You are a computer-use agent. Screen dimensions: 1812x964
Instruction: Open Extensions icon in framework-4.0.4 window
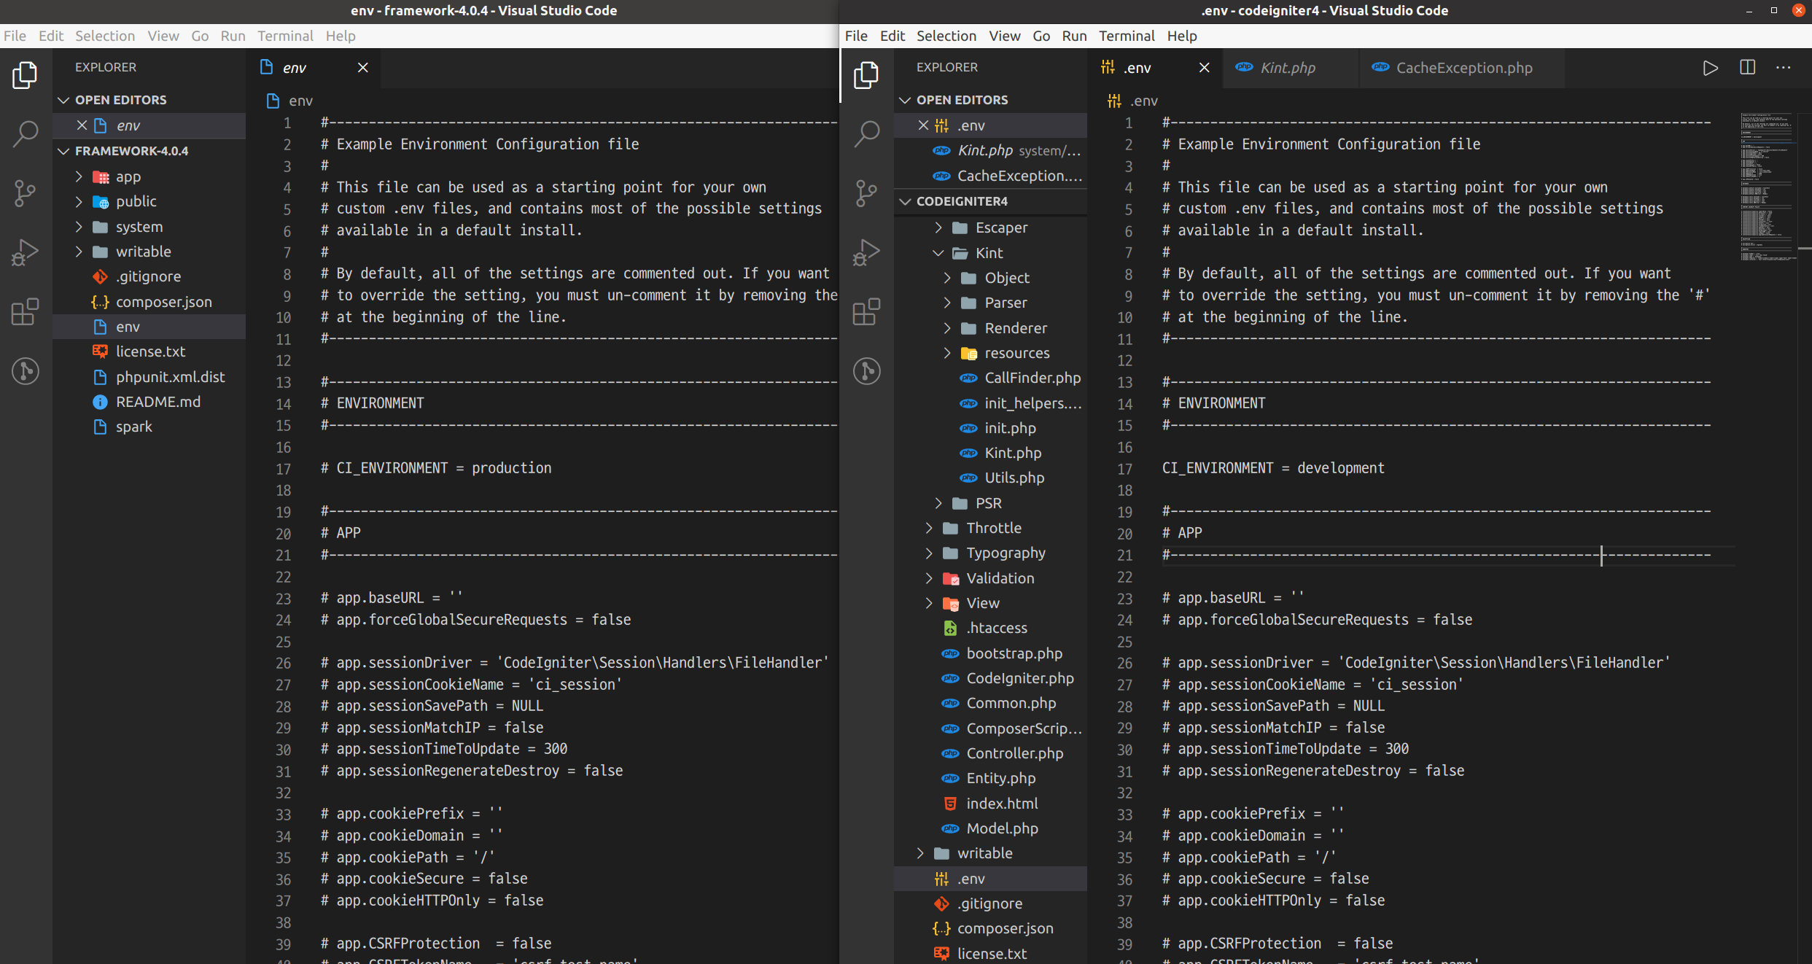[x=26, y=311]
